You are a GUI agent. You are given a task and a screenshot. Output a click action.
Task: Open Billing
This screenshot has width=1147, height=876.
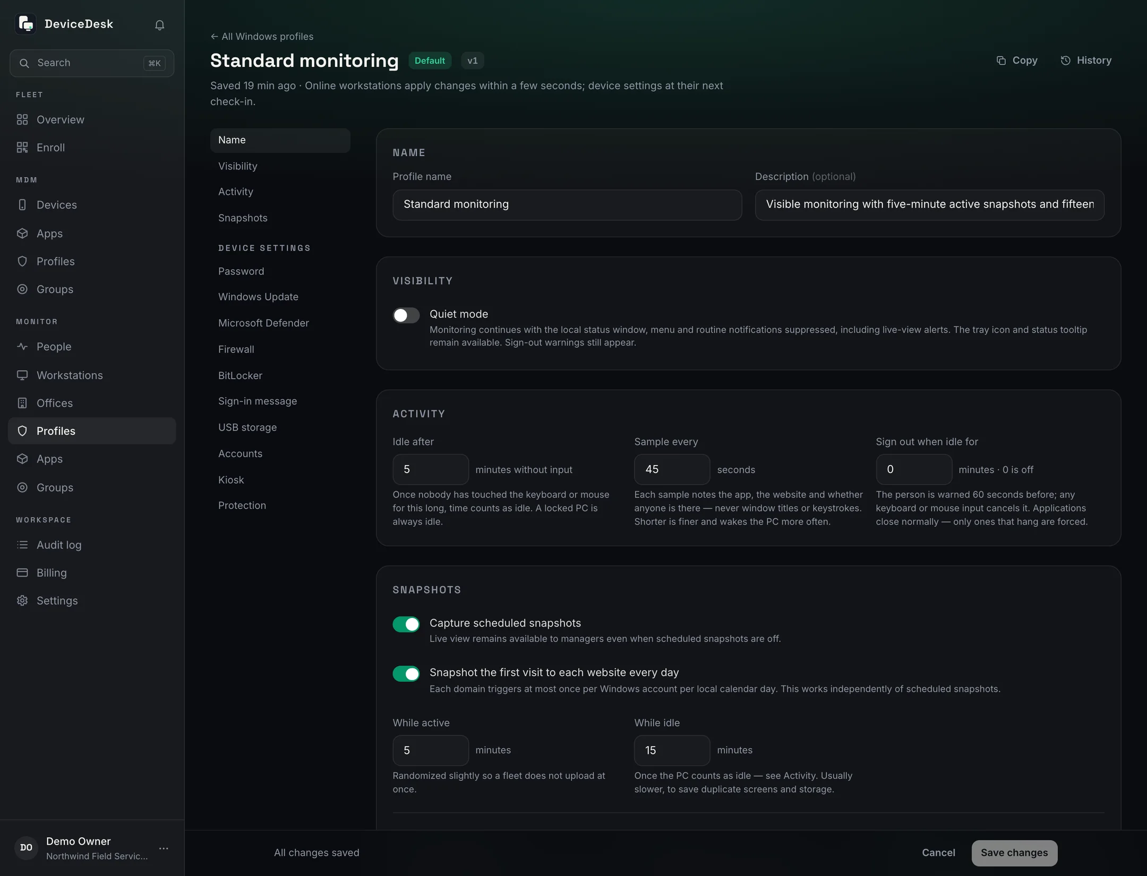[92, 573]
